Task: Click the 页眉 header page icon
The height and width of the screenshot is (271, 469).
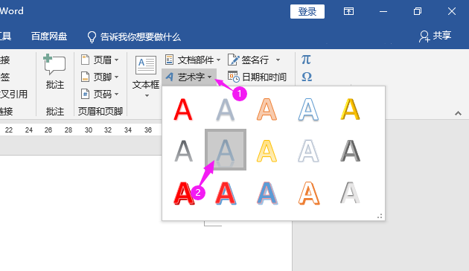Action: 85,60
